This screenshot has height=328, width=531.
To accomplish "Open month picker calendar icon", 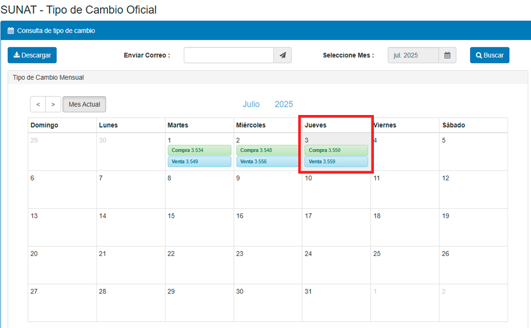I will pos(447,55).
